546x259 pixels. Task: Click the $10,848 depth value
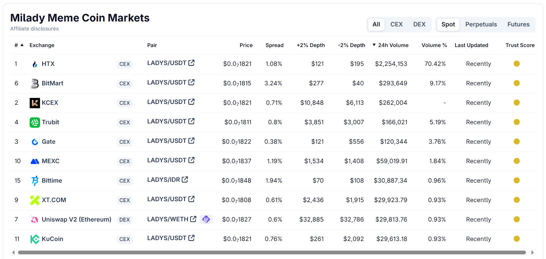(x=312, y=103)
